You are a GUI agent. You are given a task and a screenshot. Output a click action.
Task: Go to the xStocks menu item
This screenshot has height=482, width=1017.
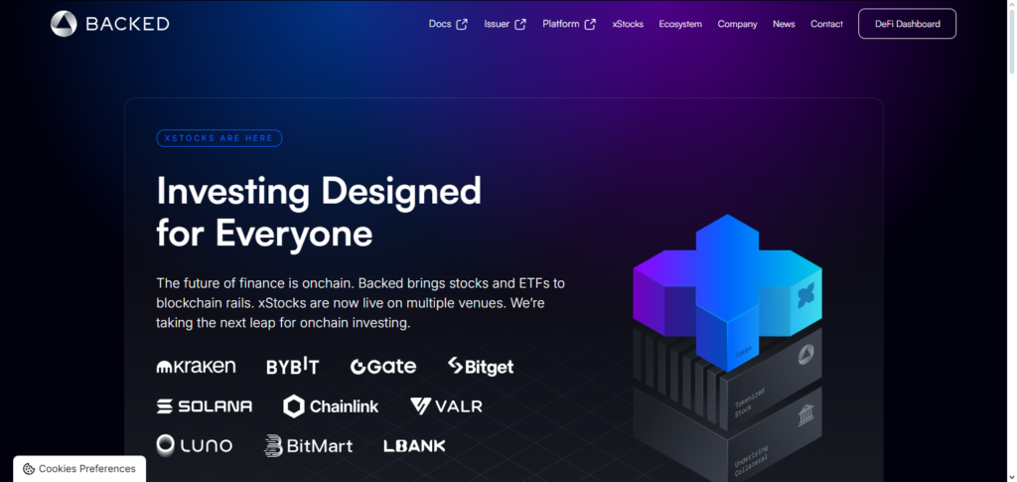[x=628, y=24]
